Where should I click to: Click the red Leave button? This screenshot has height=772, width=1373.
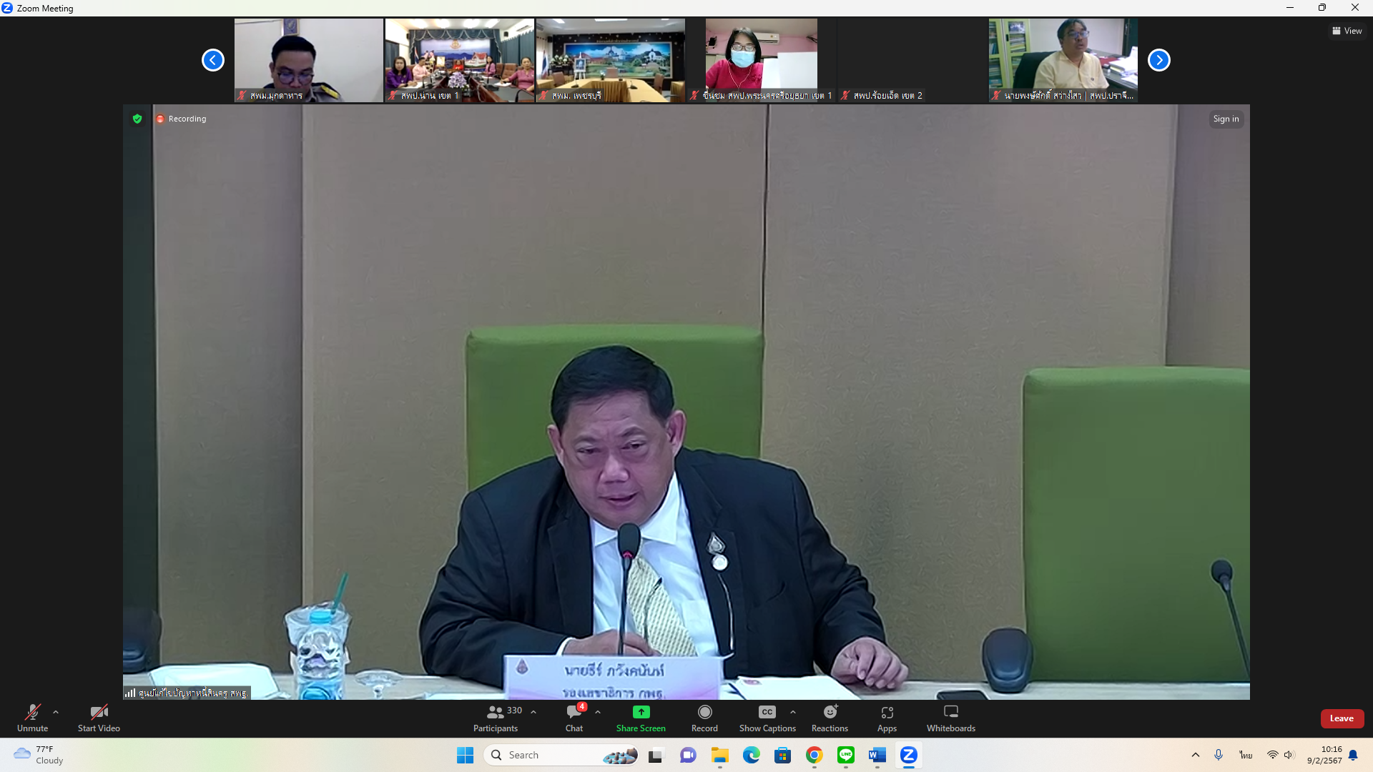pos(1342,718)
